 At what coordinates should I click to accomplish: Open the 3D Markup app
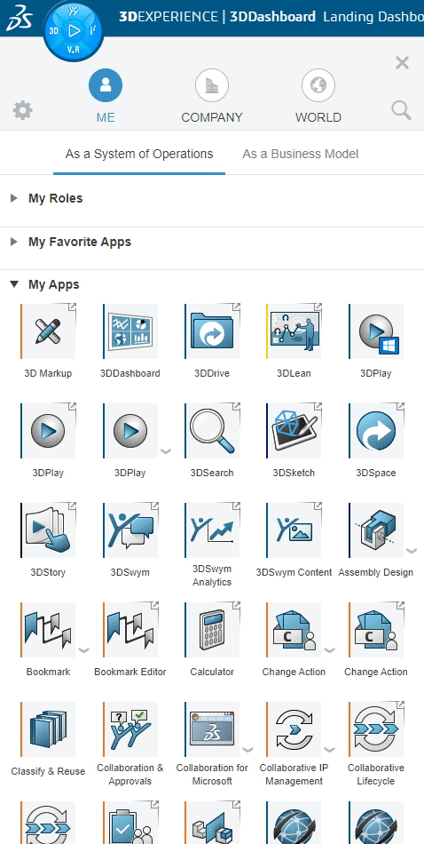pyautogui.click(x=49, y=331)
